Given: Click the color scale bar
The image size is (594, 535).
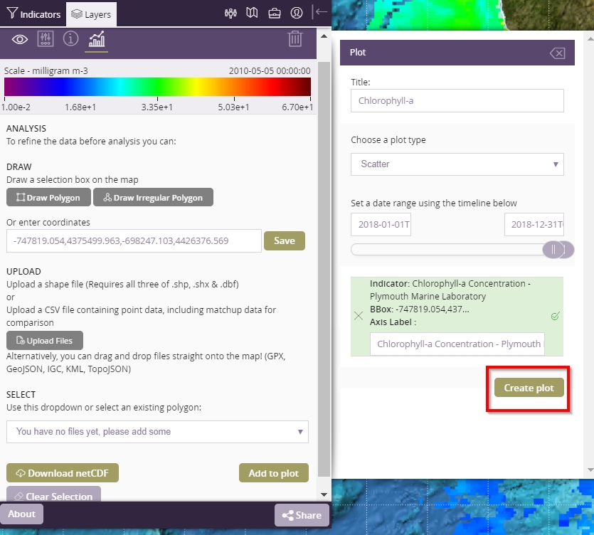Looking at the screenshot, I should pos(158,87).
